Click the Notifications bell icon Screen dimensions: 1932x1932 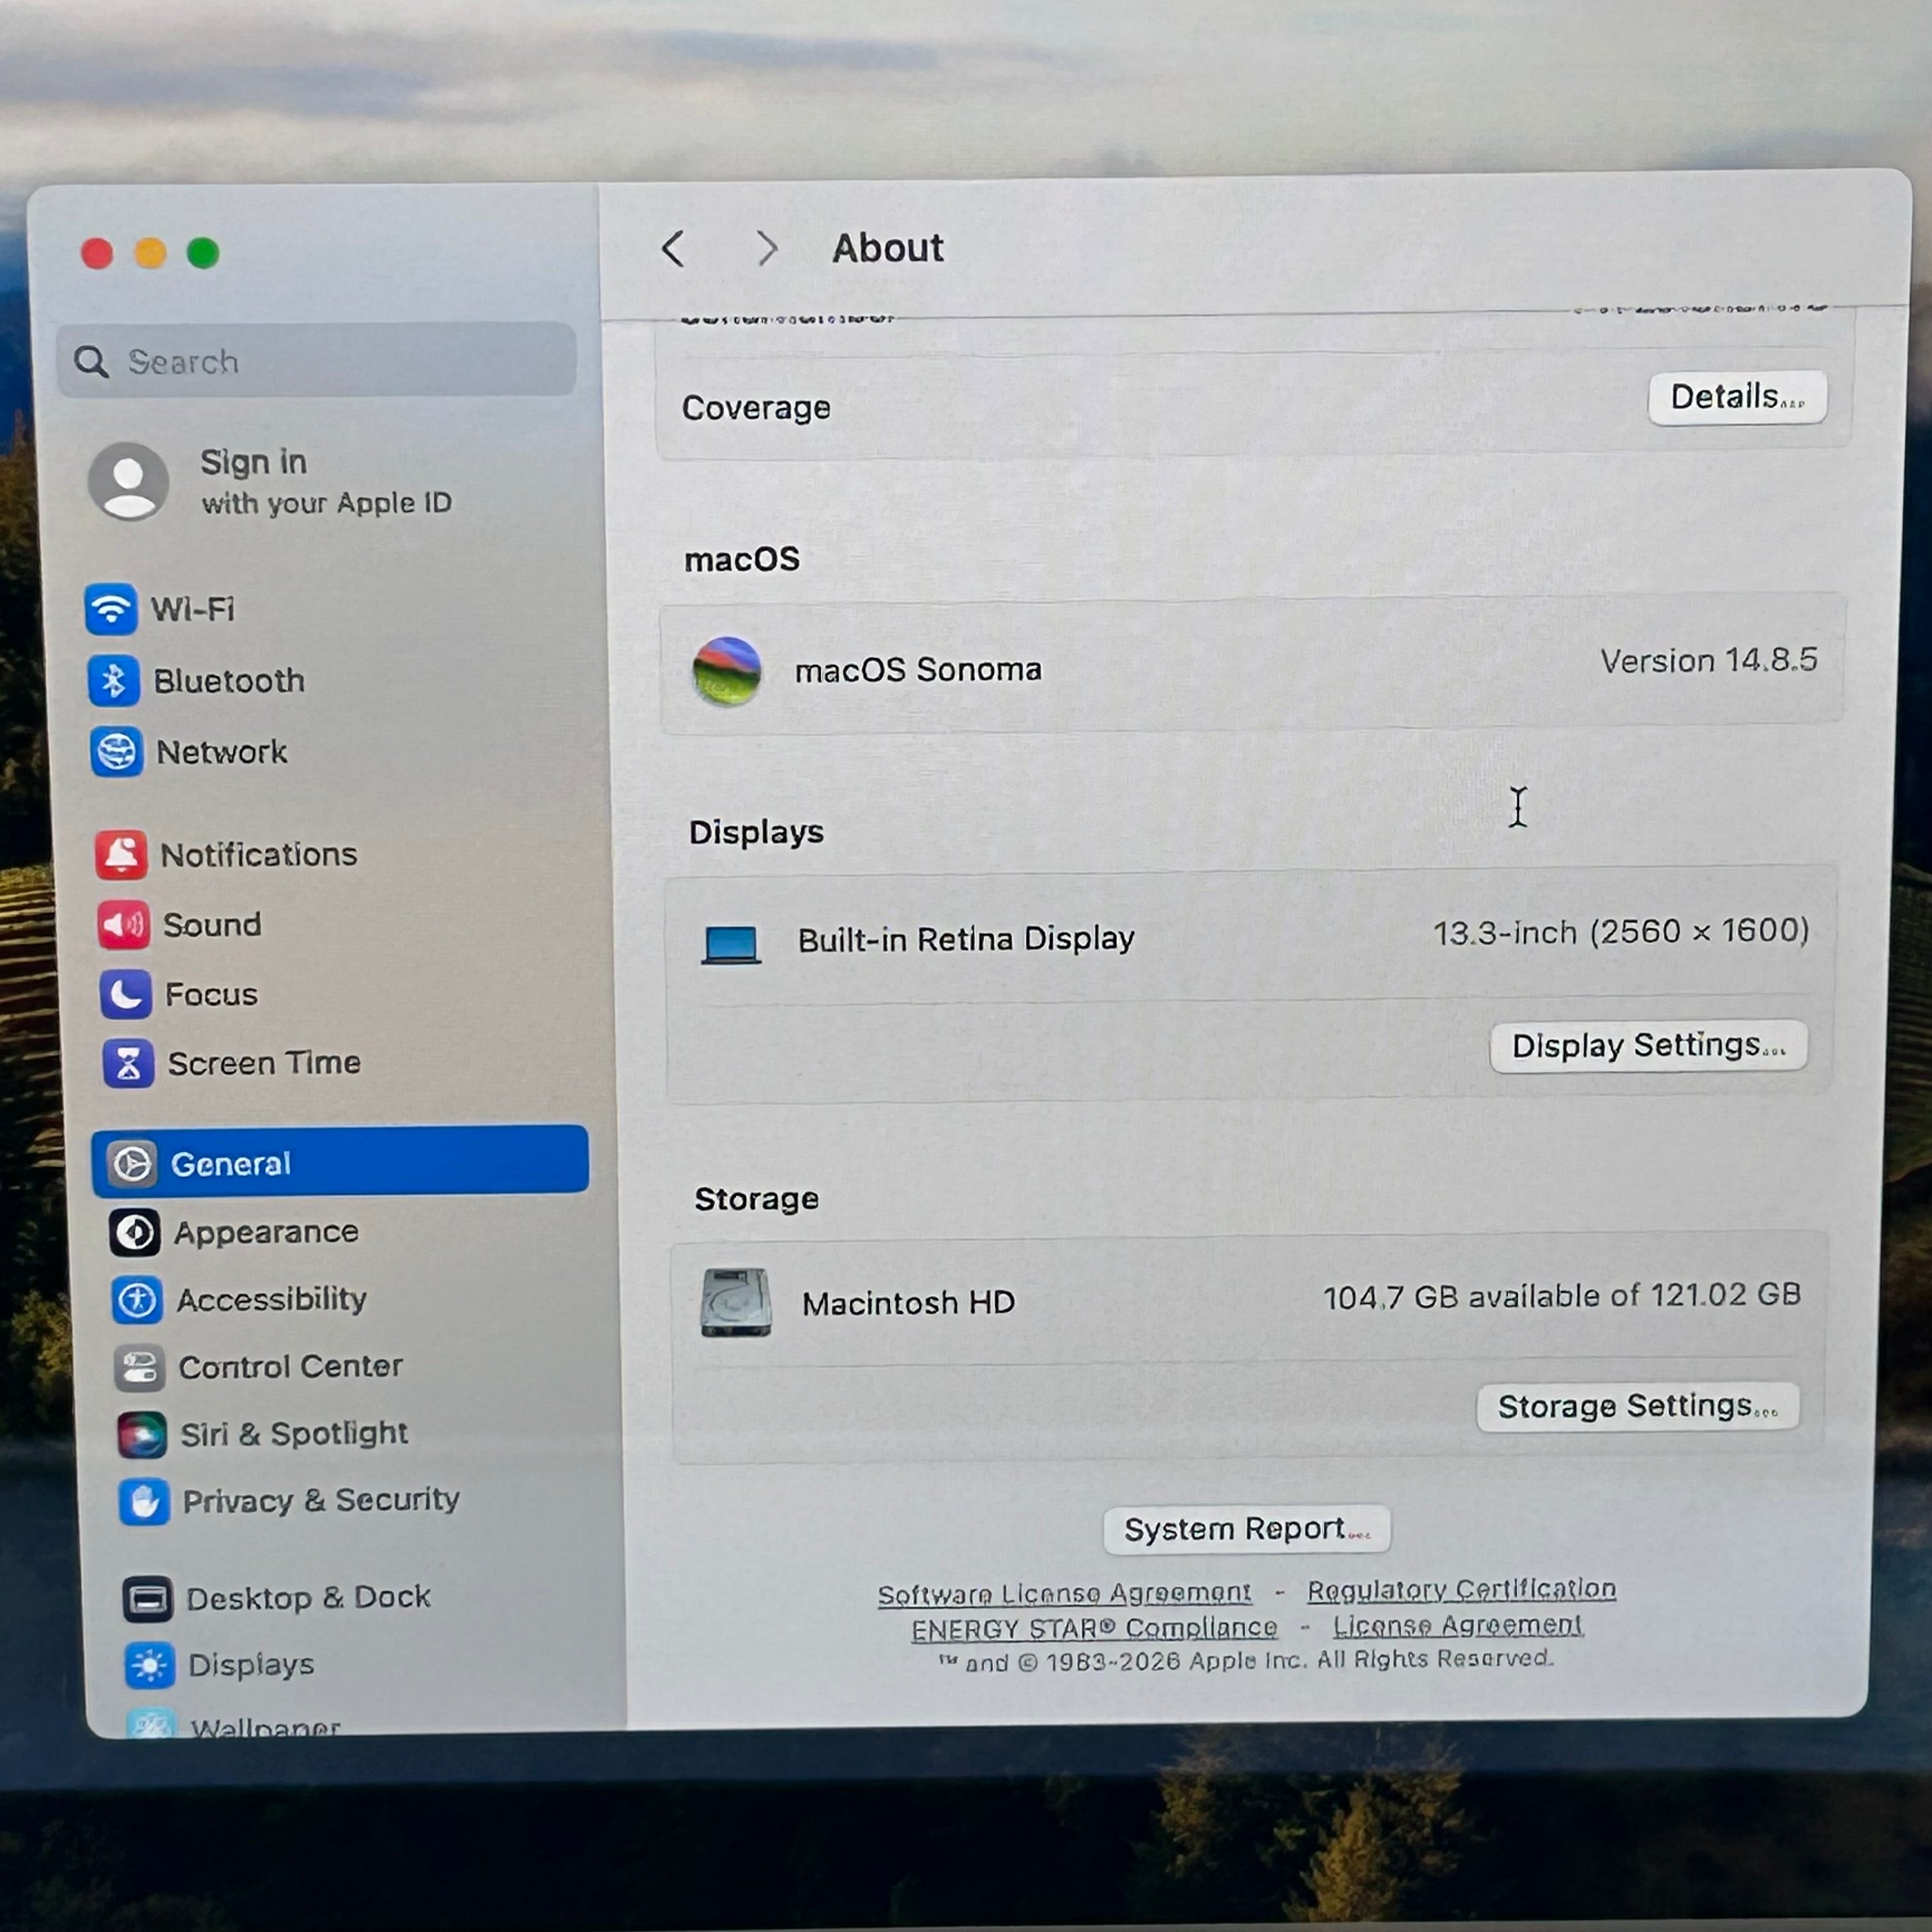pos(121,855)
